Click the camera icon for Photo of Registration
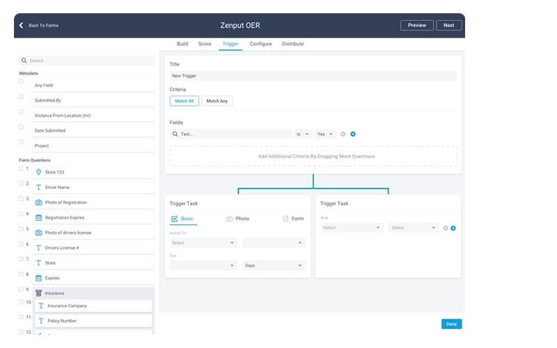 (39, 203)
